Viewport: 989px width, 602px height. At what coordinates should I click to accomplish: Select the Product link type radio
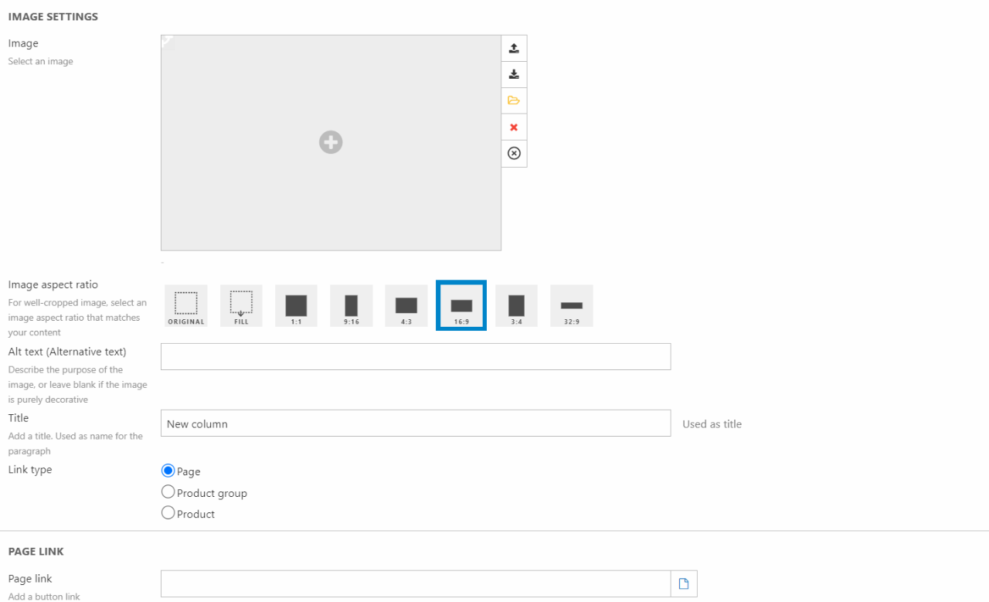168,513
